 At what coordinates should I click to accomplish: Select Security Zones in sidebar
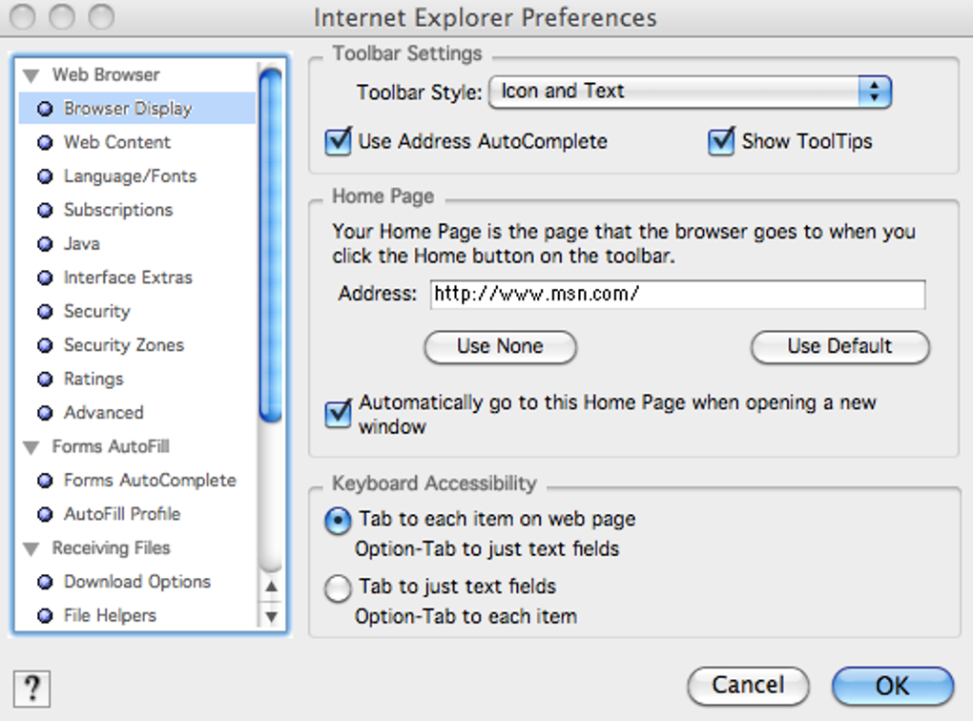[123, 345]
